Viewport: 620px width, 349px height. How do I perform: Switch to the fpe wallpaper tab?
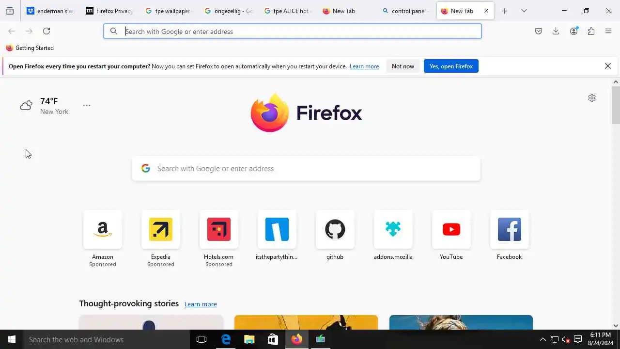(169, 11)
